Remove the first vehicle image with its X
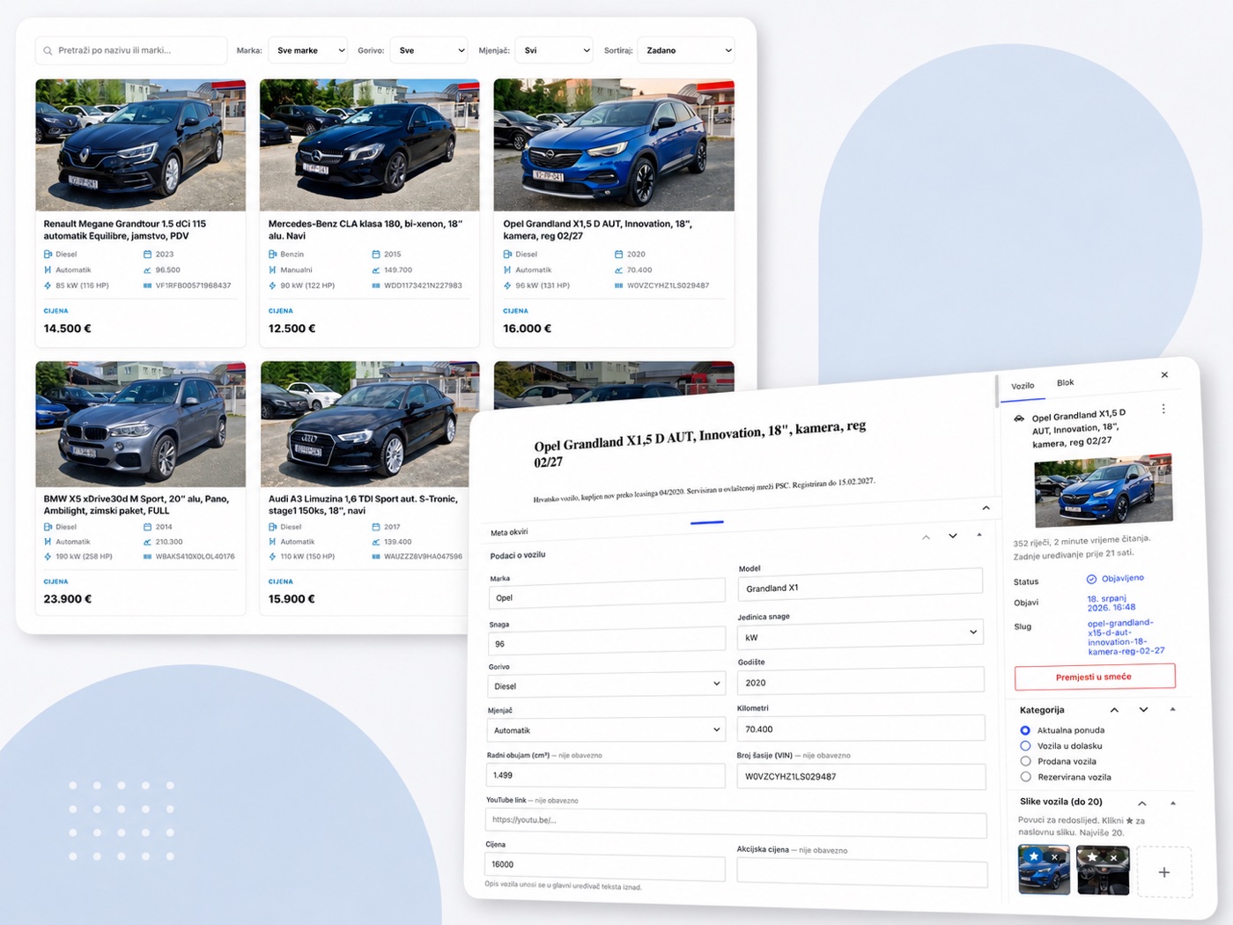The image size is (1233, 925). pos(1054,857)
